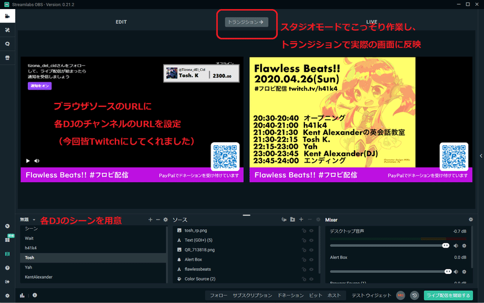Open the help question mark icon
This screenshot has height=303, width=484.
tap(7, 268)
